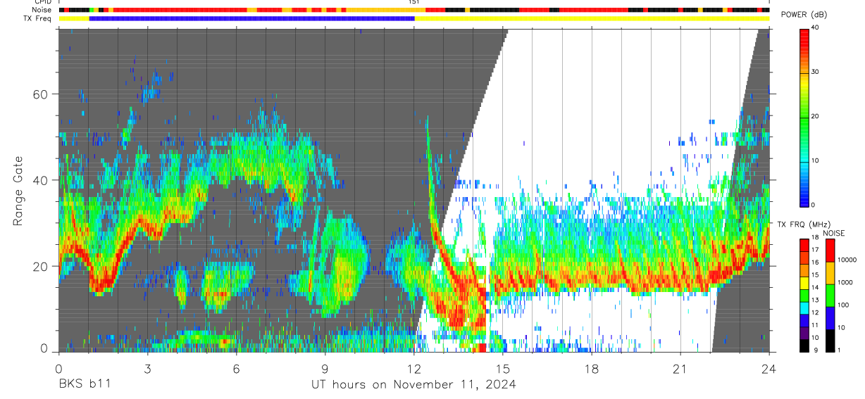Click the x-axis tick label '6'

tap(236, 369)
